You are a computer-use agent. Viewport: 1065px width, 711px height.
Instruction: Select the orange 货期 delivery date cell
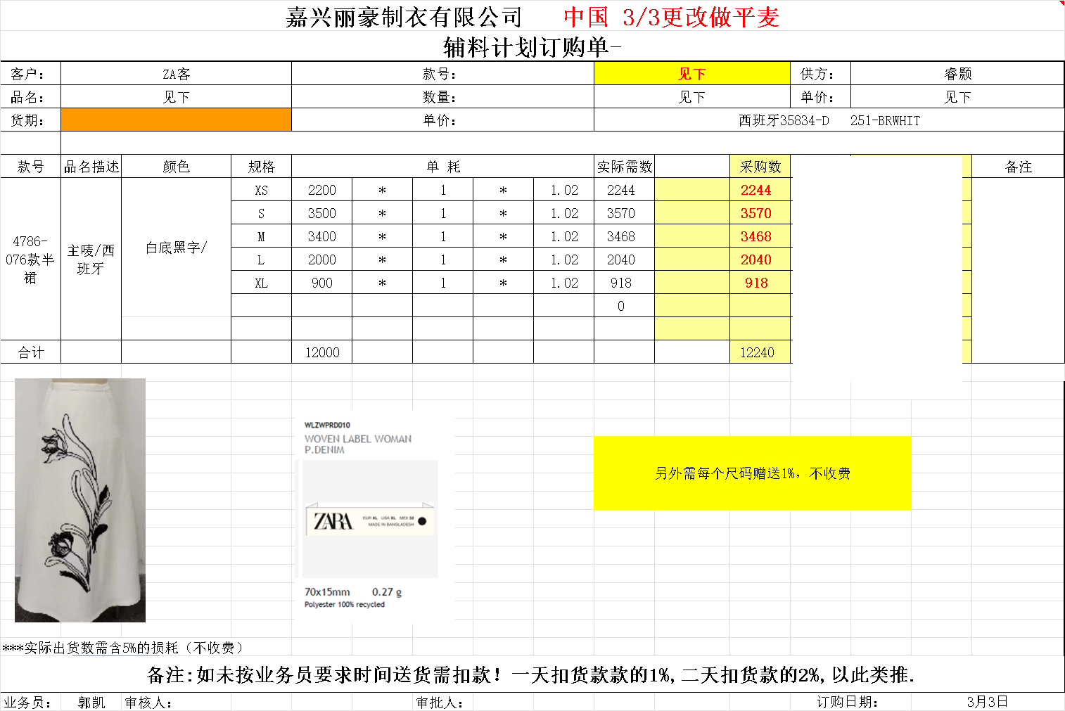click(x=176, y=120)
